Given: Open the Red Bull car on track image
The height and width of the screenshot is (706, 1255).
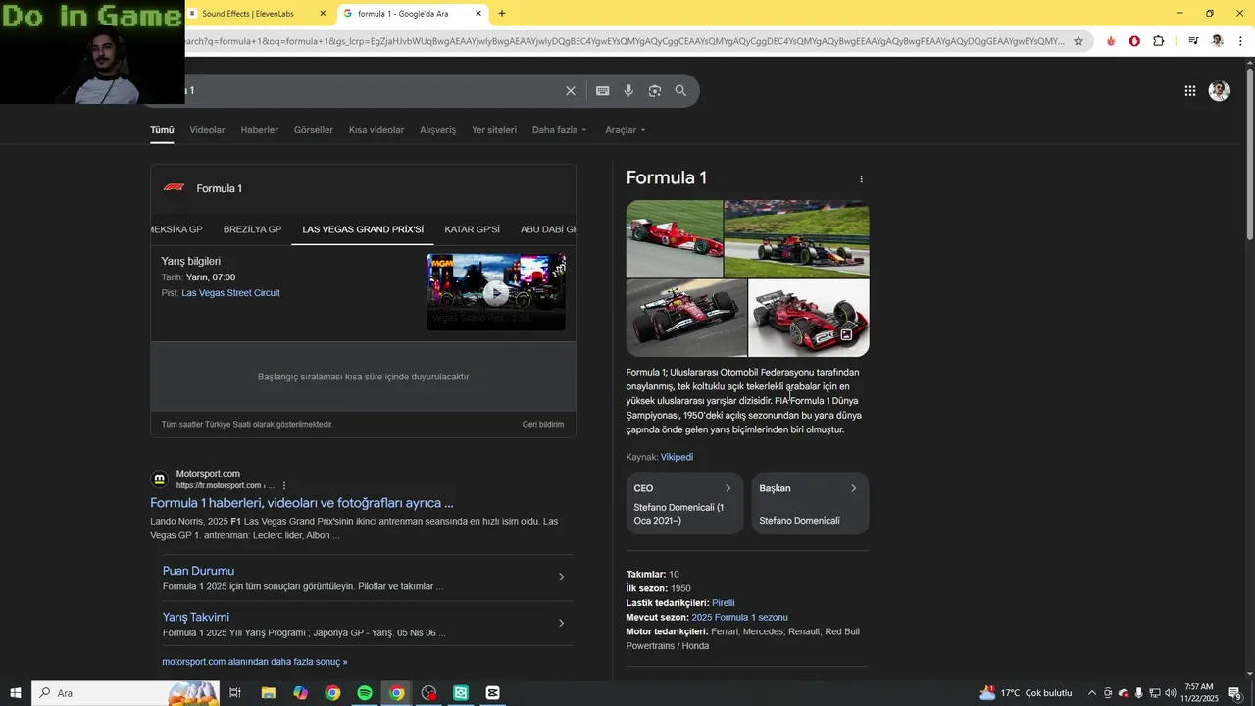Looking at the screenshot, I should click(796, 239).
